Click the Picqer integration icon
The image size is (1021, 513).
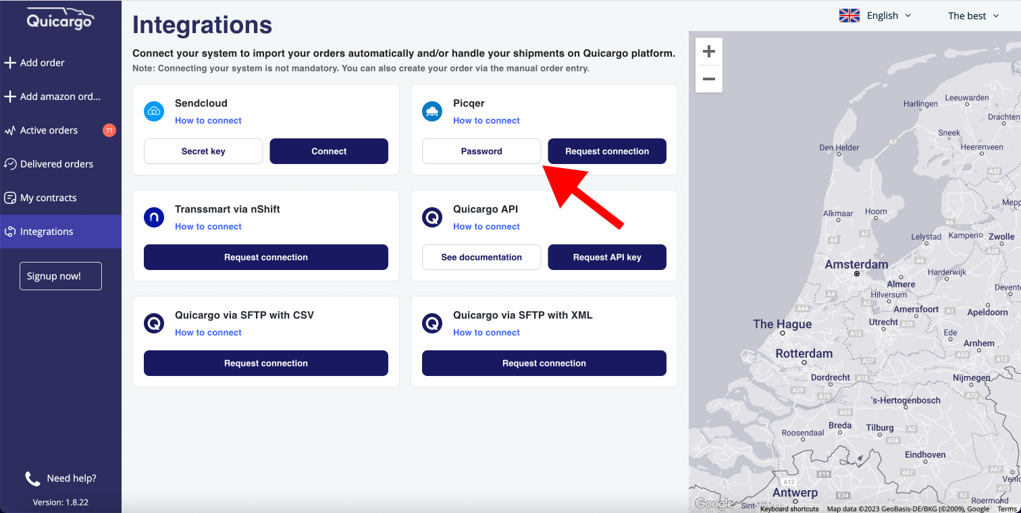[432, 111]
